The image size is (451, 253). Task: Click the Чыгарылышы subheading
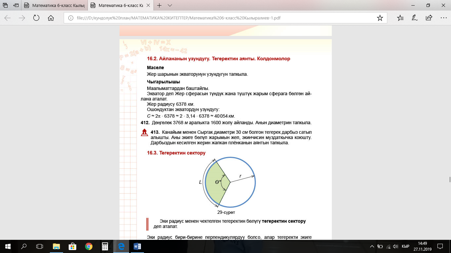tap(163, 82)
